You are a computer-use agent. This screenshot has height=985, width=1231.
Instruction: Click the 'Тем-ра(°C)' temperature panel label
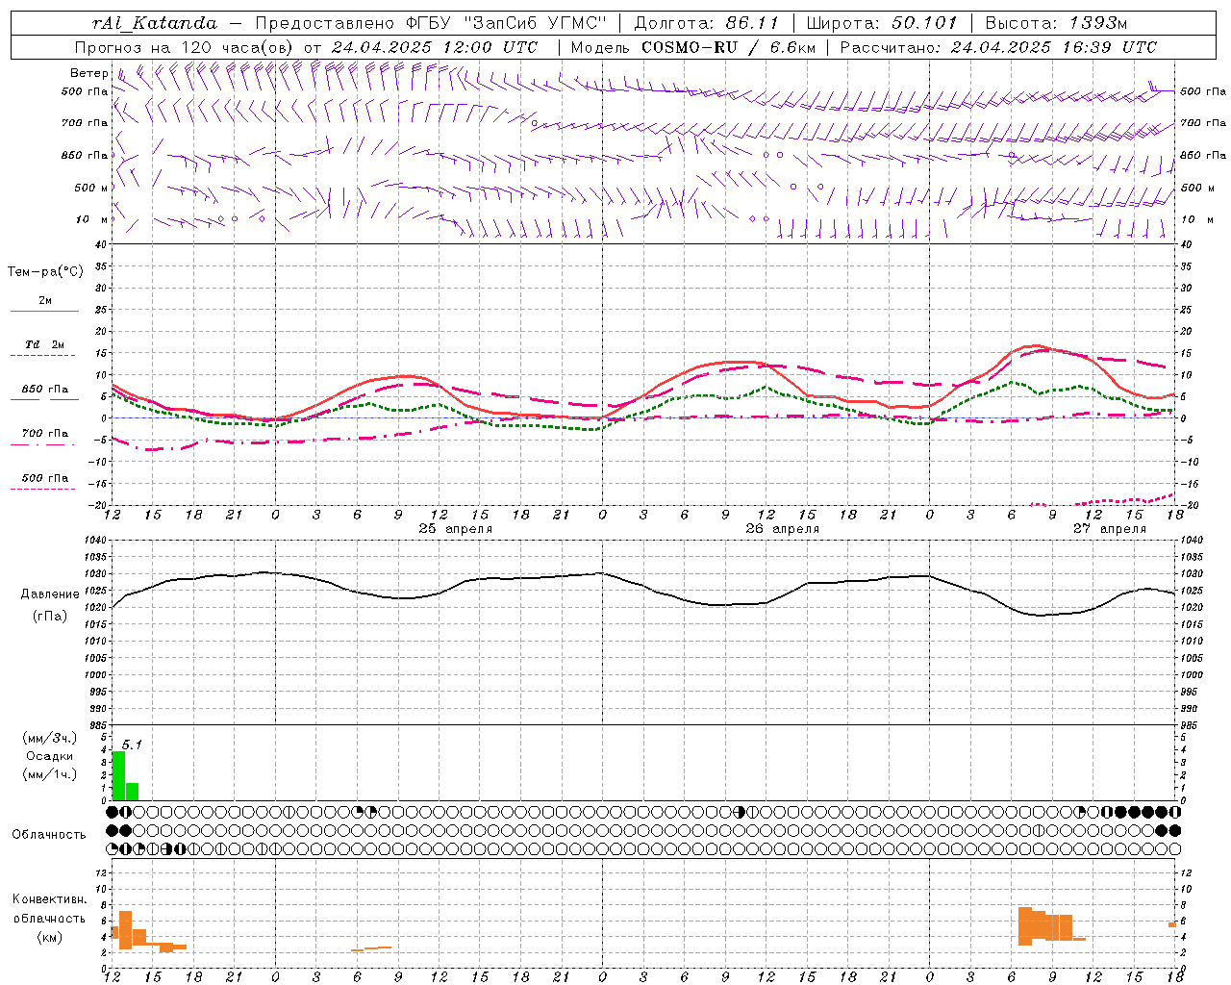coord(45,272)
